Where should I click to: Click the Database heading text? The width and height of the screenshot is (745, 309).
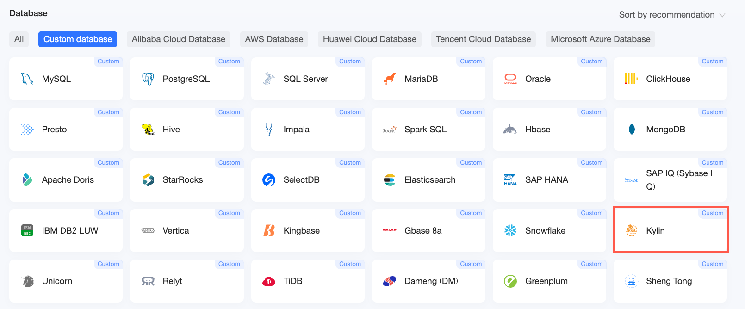click(28, 13)
